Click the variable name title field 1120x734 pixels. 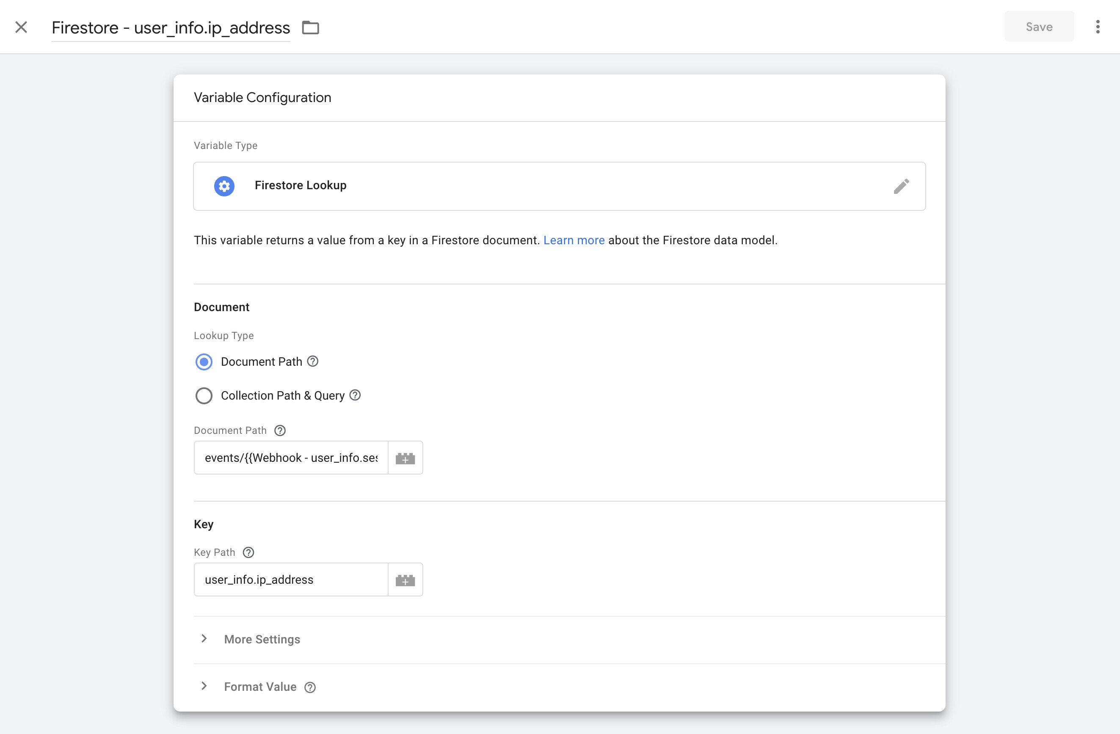click(x=171, y=28)
